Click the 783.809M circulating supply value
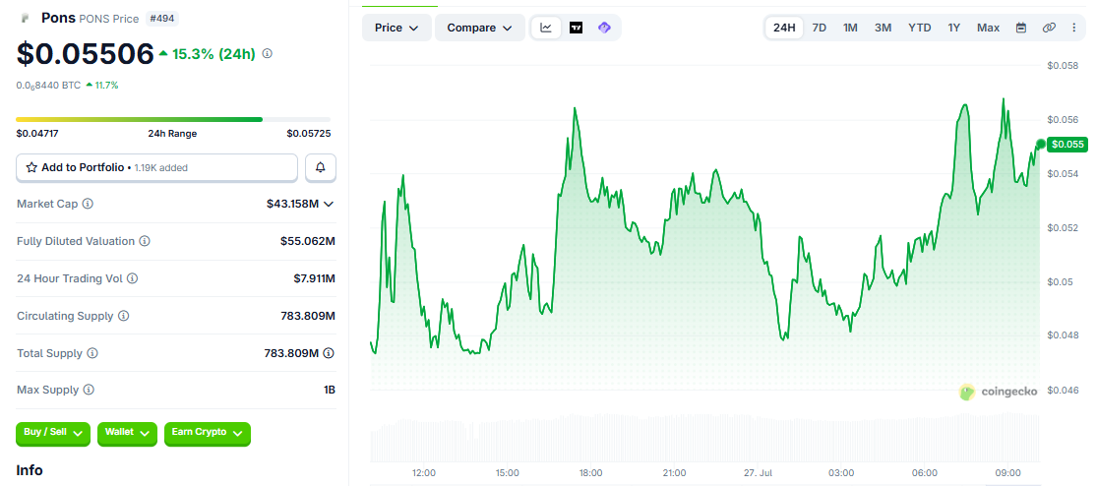Viewport: 1097px width, 486px height. 308,316
